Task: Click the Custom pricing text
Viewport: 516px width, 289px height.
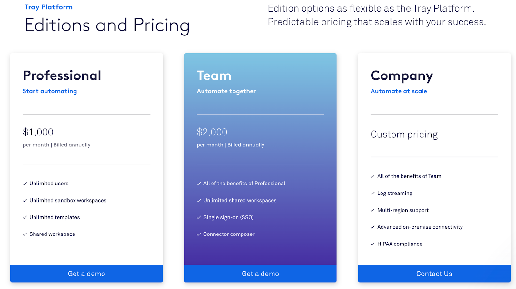Action: [x=404, y=135]
